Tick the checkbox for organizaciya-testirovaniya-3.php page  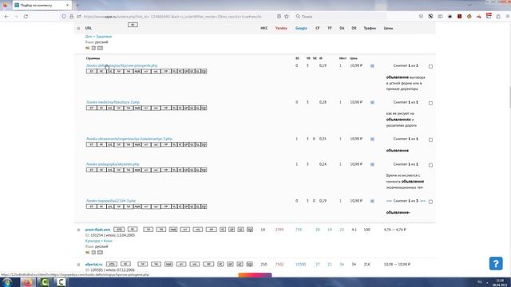coord(430,140)
